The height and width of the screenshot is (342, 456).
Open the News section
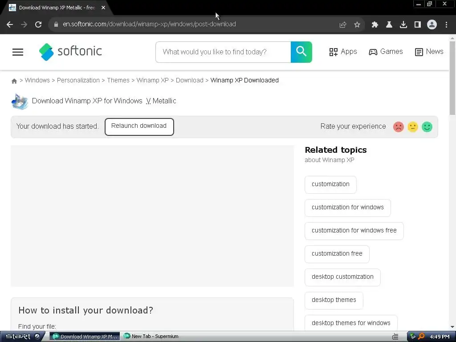429,52
